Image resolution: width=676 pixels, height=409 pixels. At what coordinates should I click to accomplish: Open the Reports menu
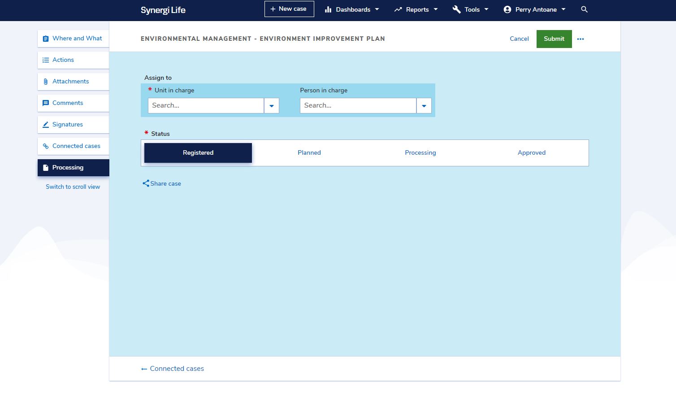415,9
